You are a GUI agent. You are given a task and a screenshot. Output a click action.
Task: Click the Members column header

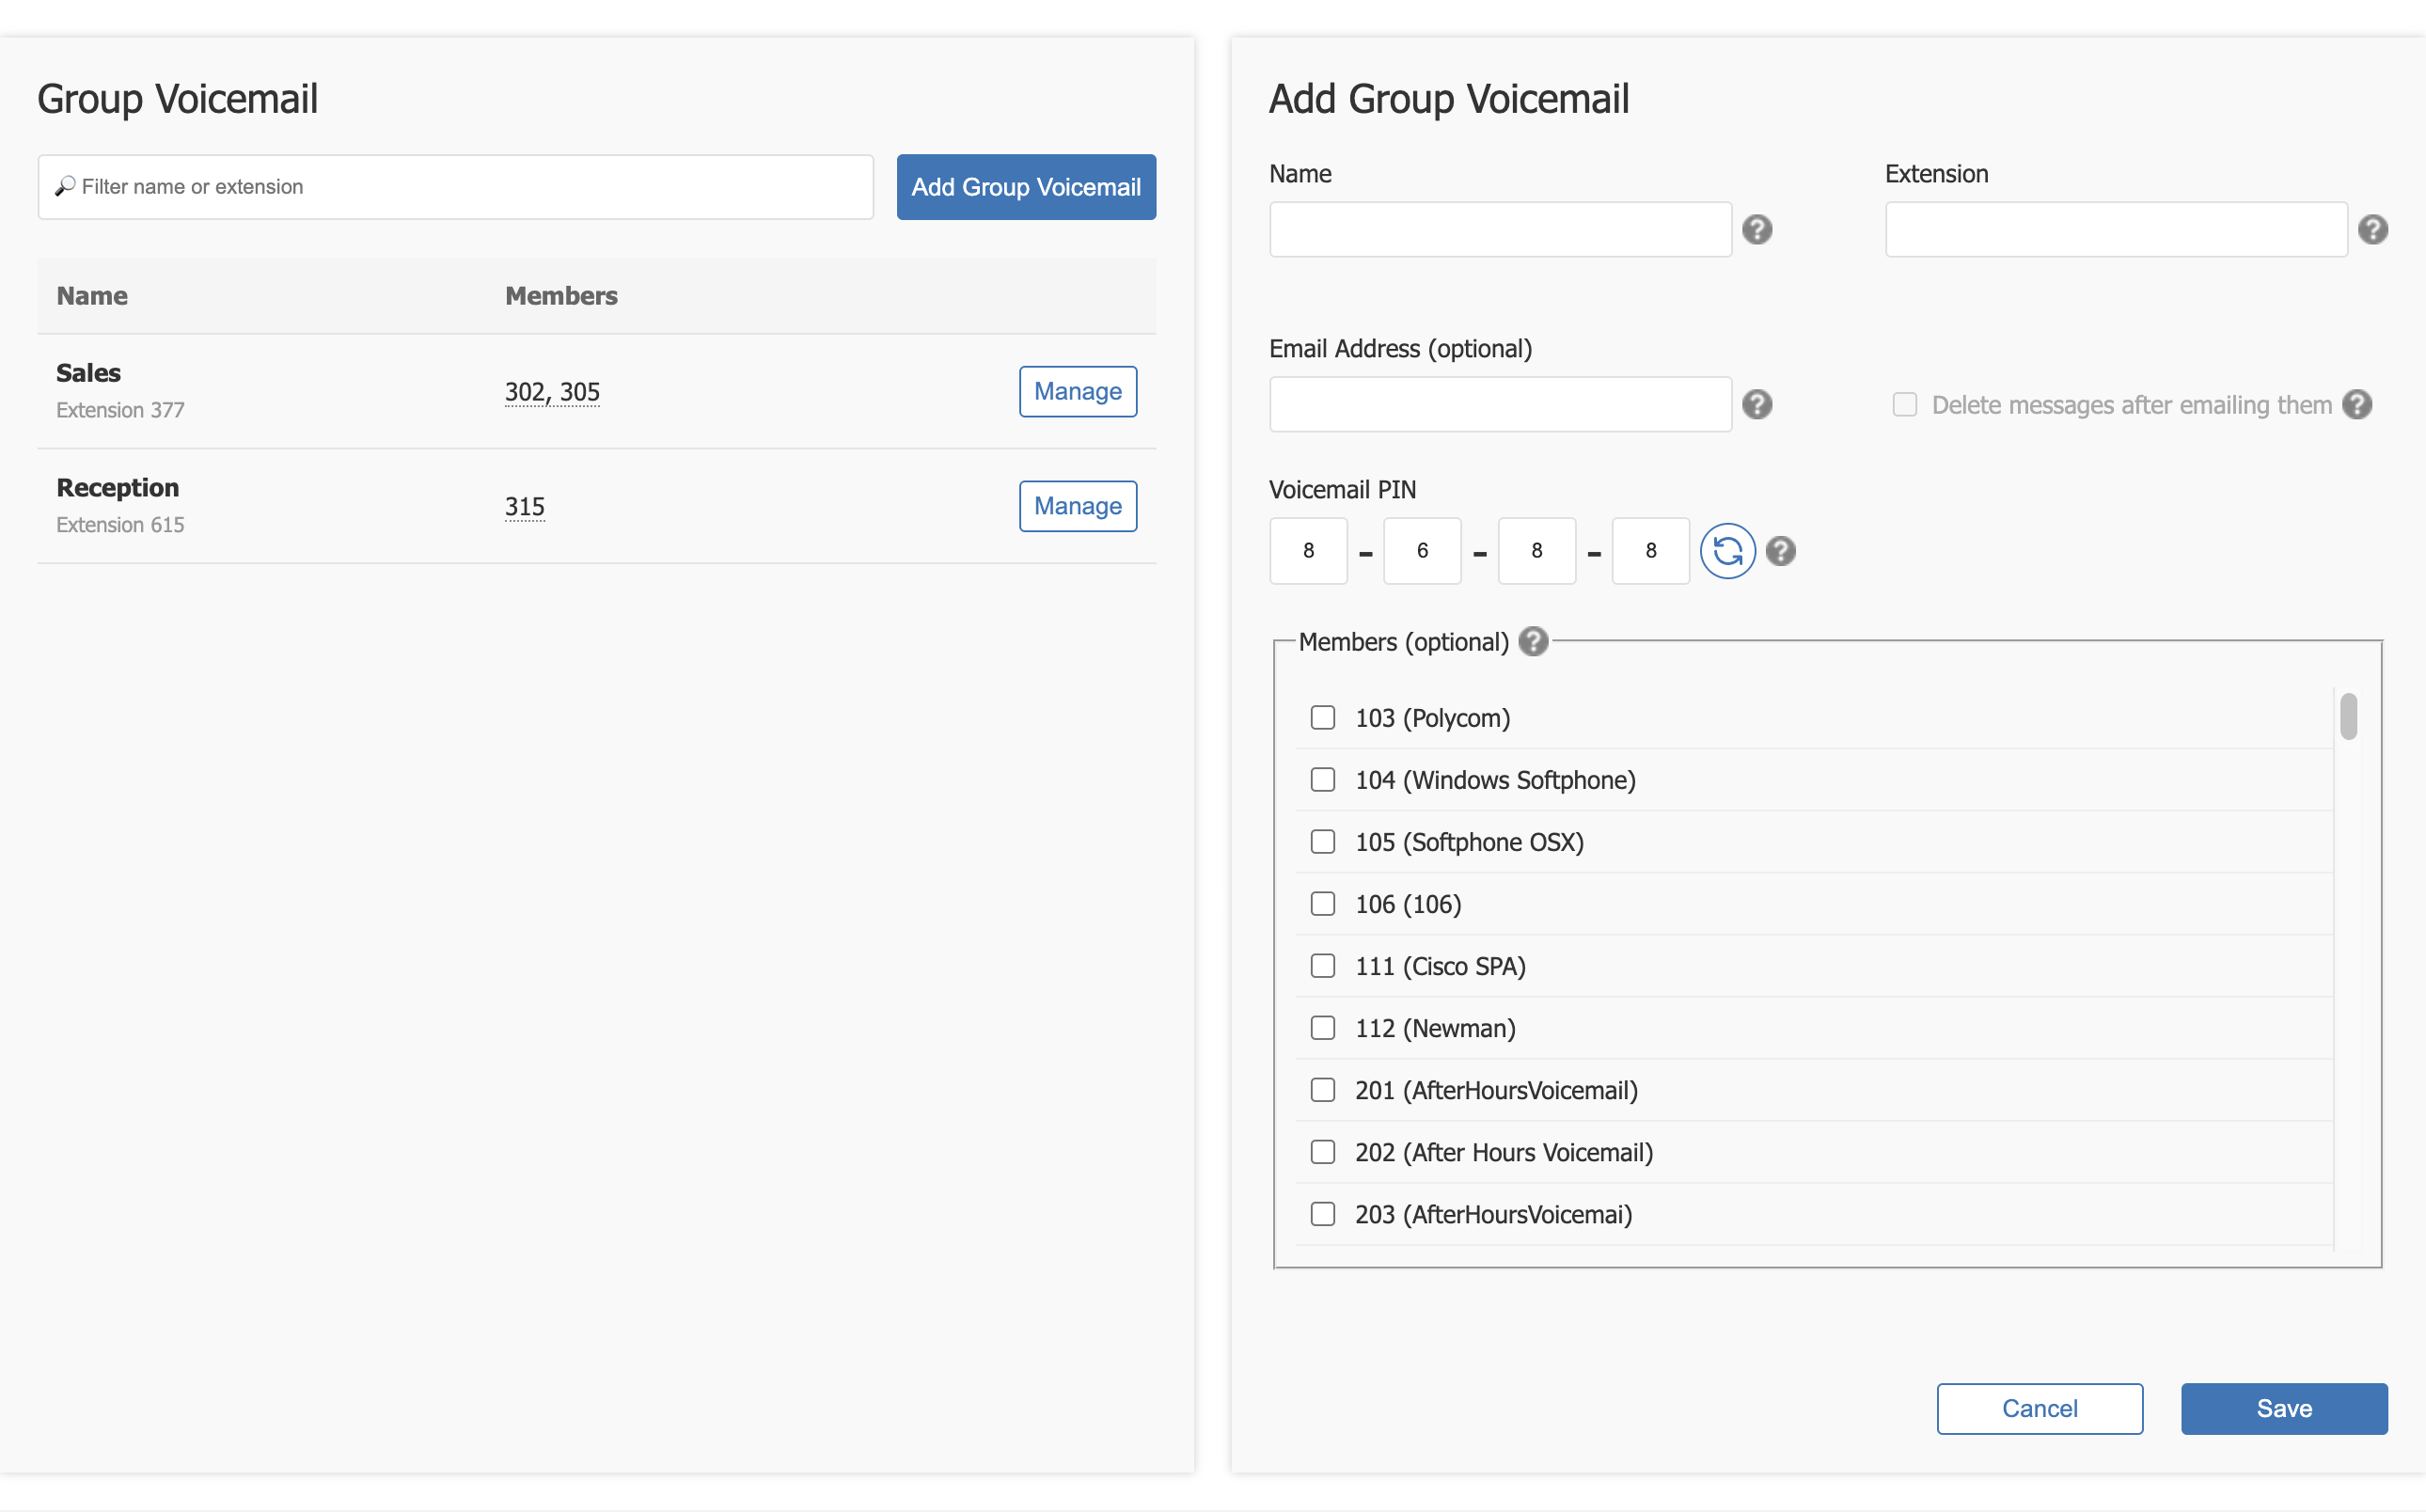(561, 296)
